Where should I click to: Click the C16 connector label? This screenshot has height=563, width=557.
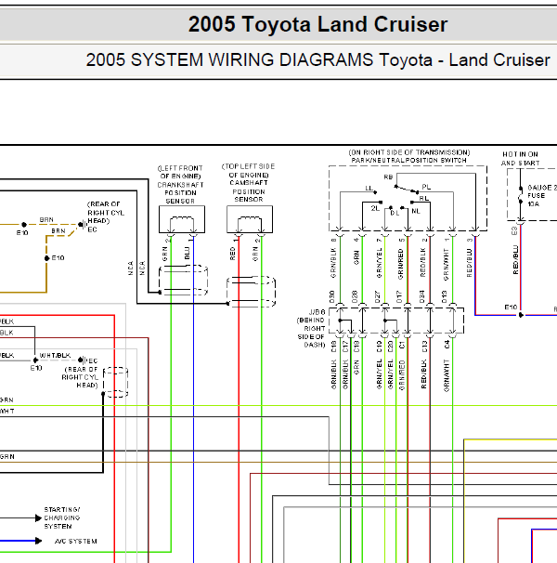334,347
